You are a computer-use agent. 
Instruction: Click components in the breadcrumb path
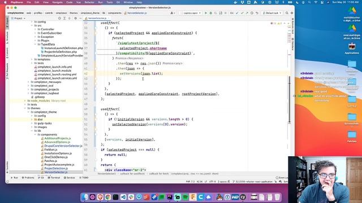tap(114, 13)
